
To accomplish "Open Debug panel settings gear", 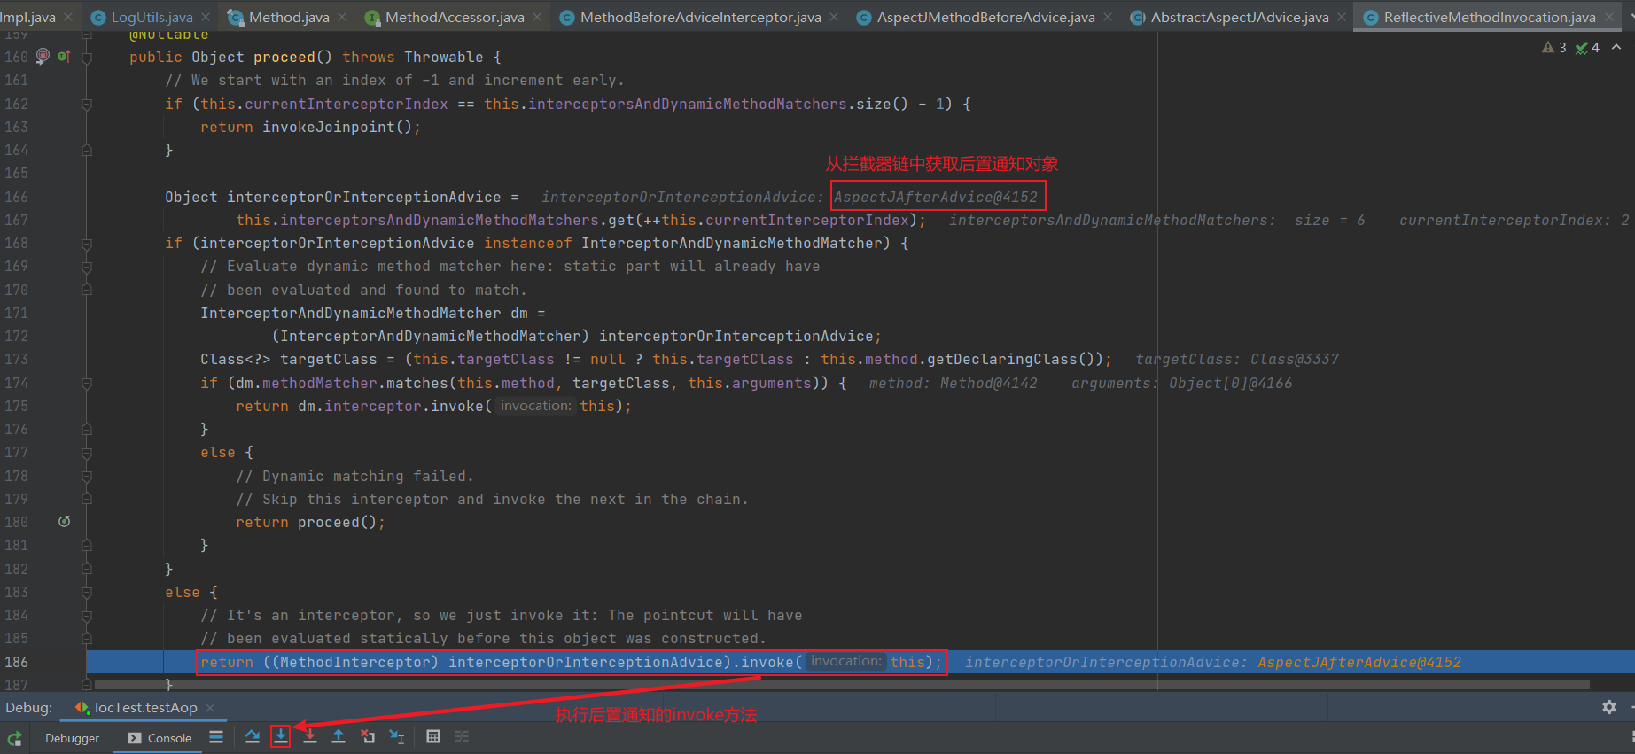I will tap(1609, 707).
